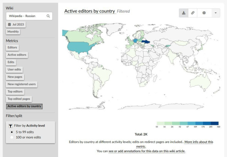Viewport: 227px width, 157px height.
Task: Click the permalink chain icon
Action: tap(193, 13)
